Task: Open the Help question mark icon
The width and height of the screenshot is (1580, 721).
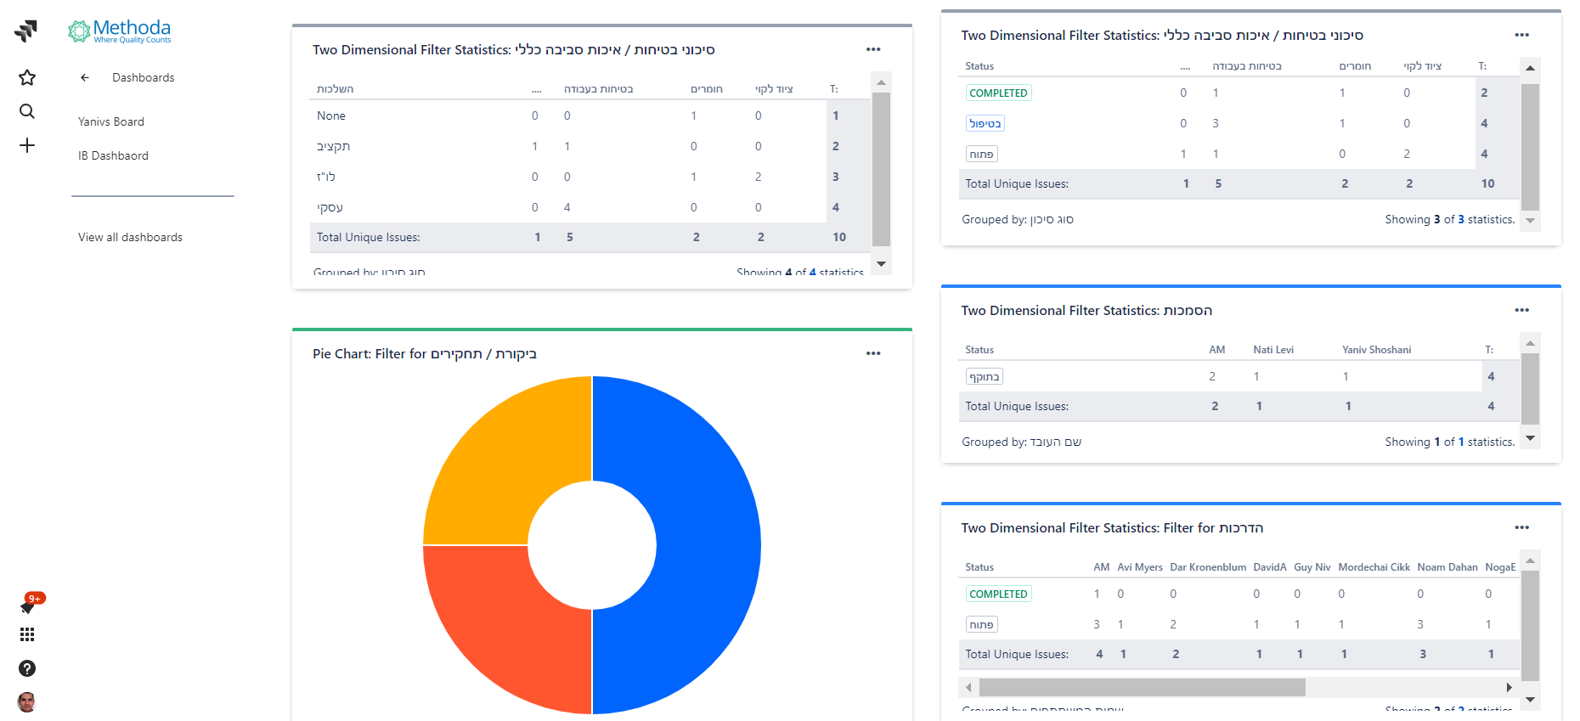Action: tap(27, 668)
